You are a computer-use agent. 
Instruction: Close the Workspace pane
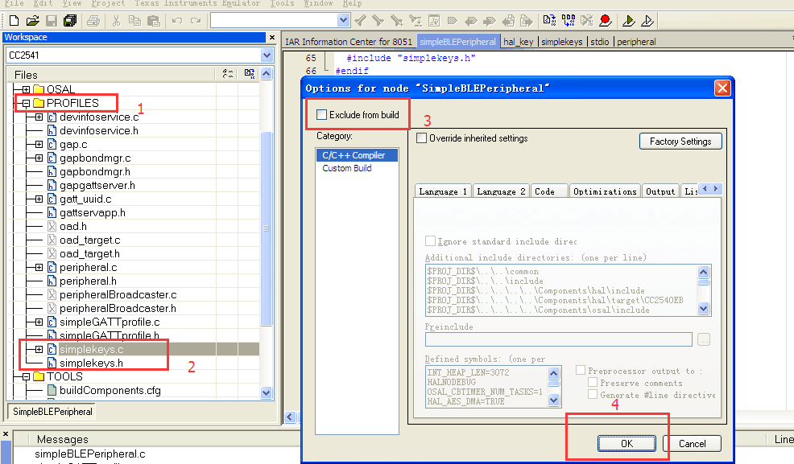click(x=272, y=38)
